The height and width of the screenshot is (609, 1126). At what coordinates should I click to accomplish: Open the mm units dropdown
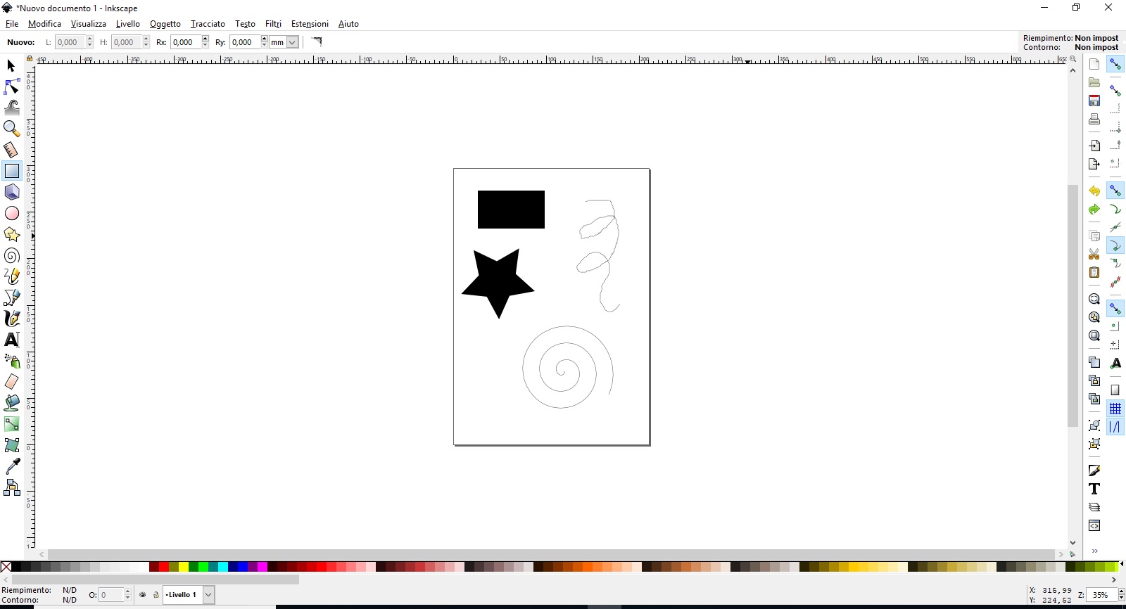pyautogui.click(x=292, y=42)
